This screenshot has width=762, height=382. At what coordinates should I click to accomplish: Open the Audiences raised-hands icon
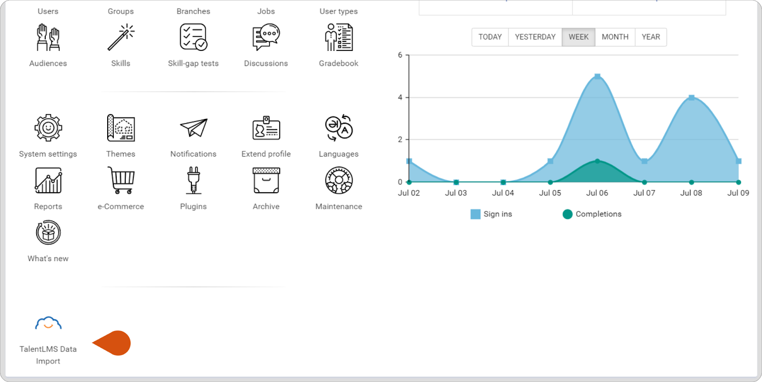pos(48,38)
